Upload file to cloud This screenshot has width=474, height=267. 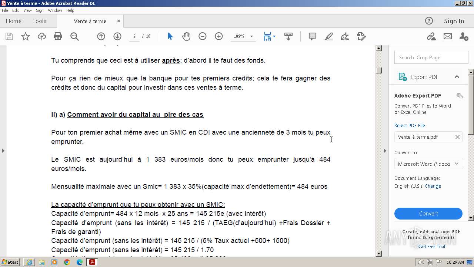point(42,36)
